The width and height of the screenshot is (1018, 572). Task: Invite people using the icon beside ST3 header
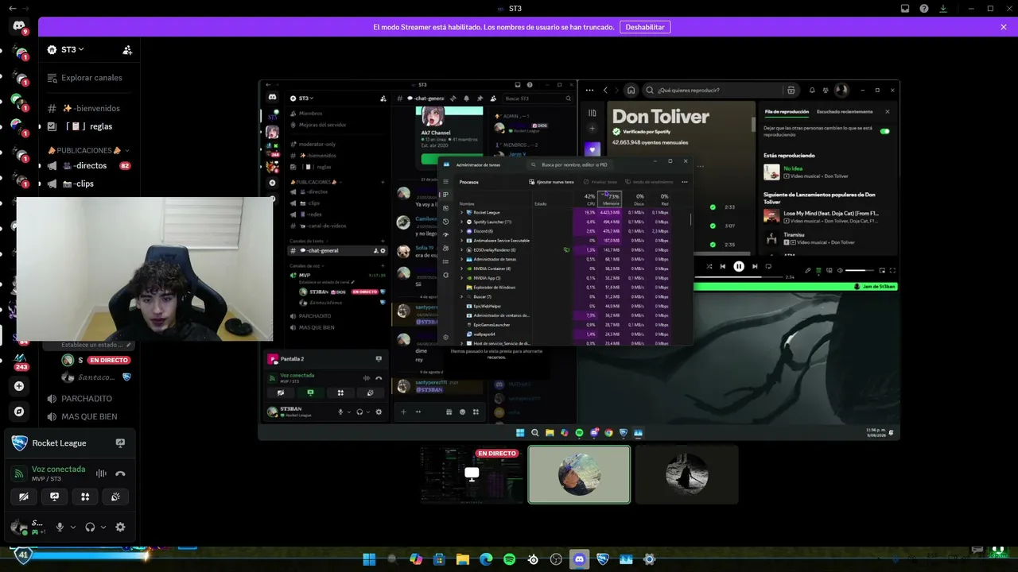127,49
